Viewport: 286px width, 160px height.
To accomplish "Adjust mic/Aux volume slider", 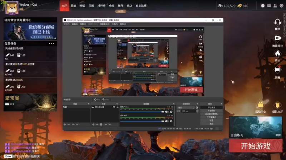I will tap(142, 112).
